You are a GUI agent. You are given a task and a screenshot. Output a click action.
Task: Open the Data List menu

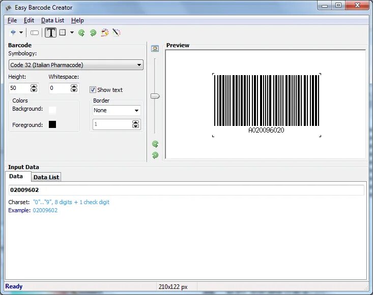(52, 20)
